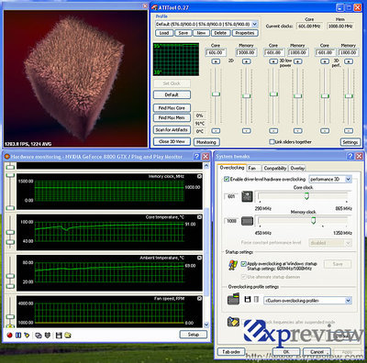This screenshot has width=367, height=363.
Task: Click Save profile button in ATITool
Action: tap(183, 33)
